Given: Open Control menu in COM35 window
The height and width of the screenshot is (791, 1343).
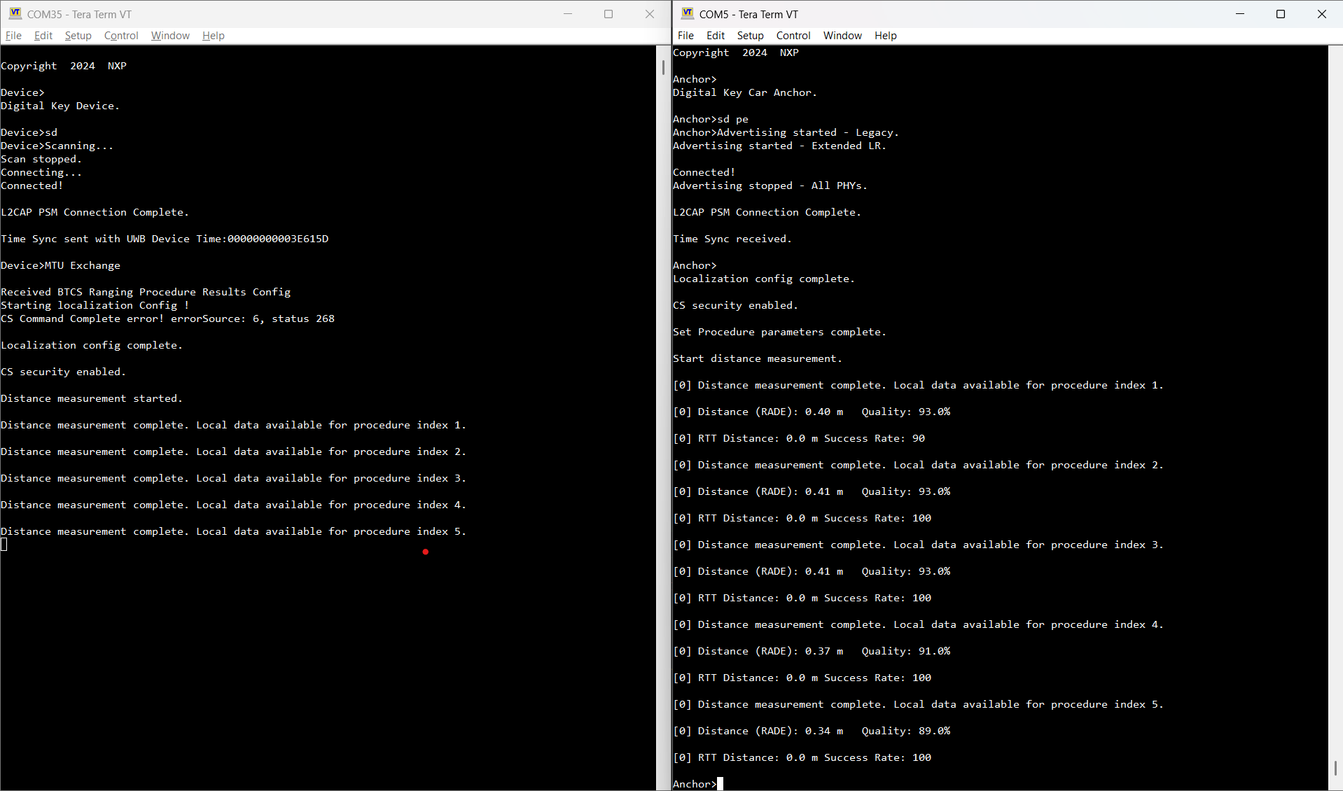Looking at the screenshot, I should 121,36.
